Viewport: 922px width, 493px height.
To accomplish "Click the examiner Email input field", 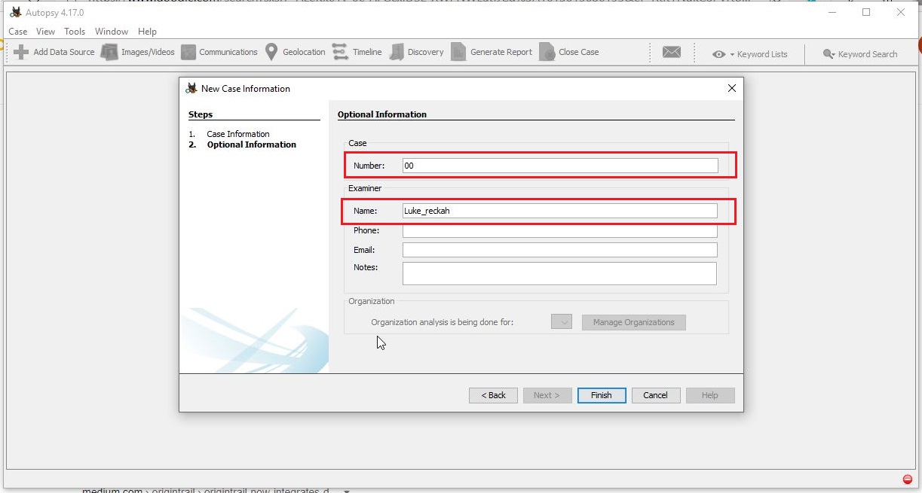I will click(x=560, y=250).
